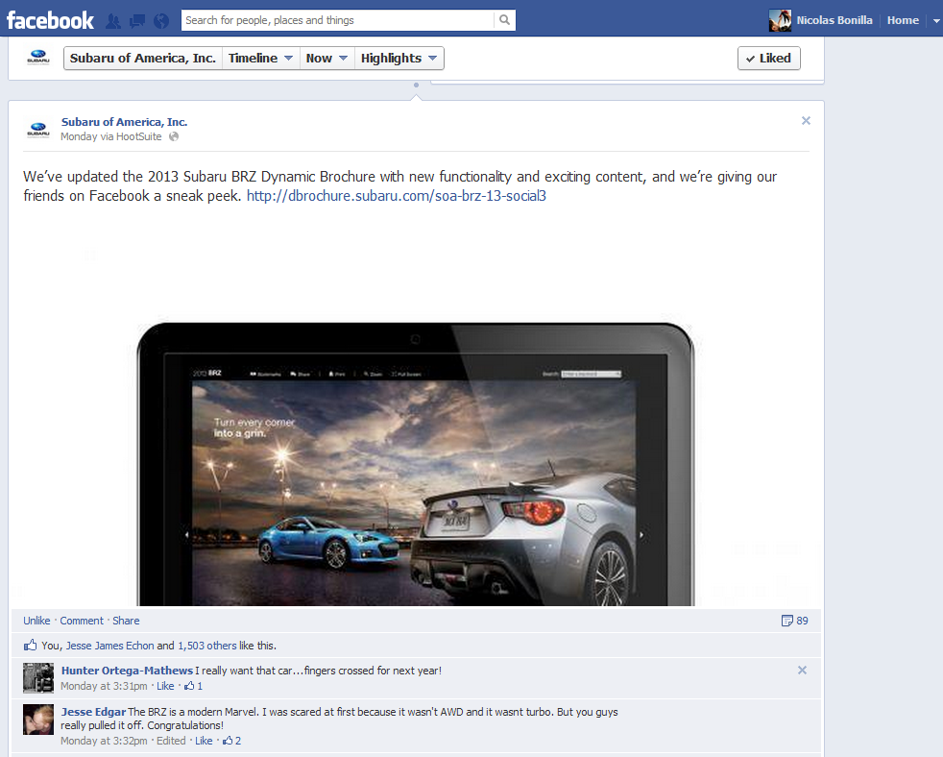Click the thumbs-up likes icon
The height and width of the screenshot is (757, 943).
pyautogui.click(x=30, y=645)
